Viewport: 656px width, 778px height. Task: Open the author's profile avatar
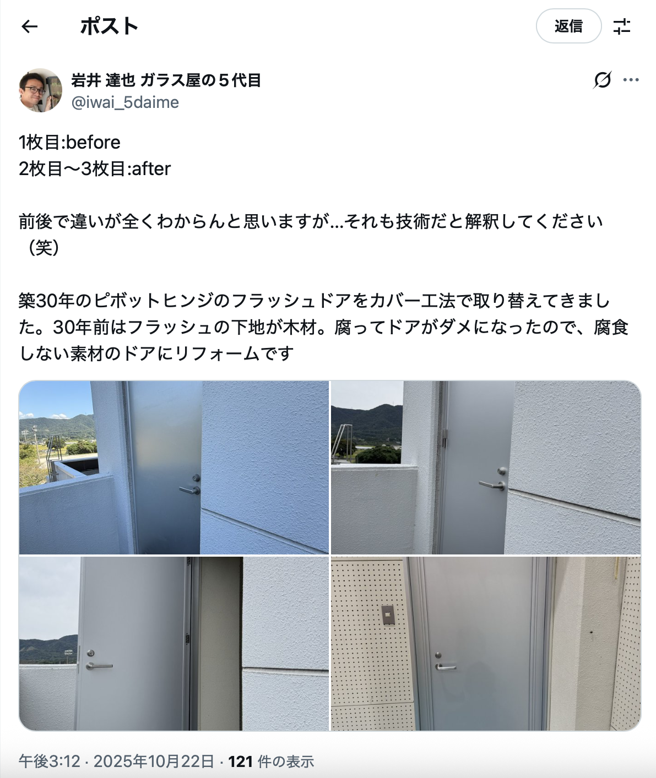click(41, 90)
